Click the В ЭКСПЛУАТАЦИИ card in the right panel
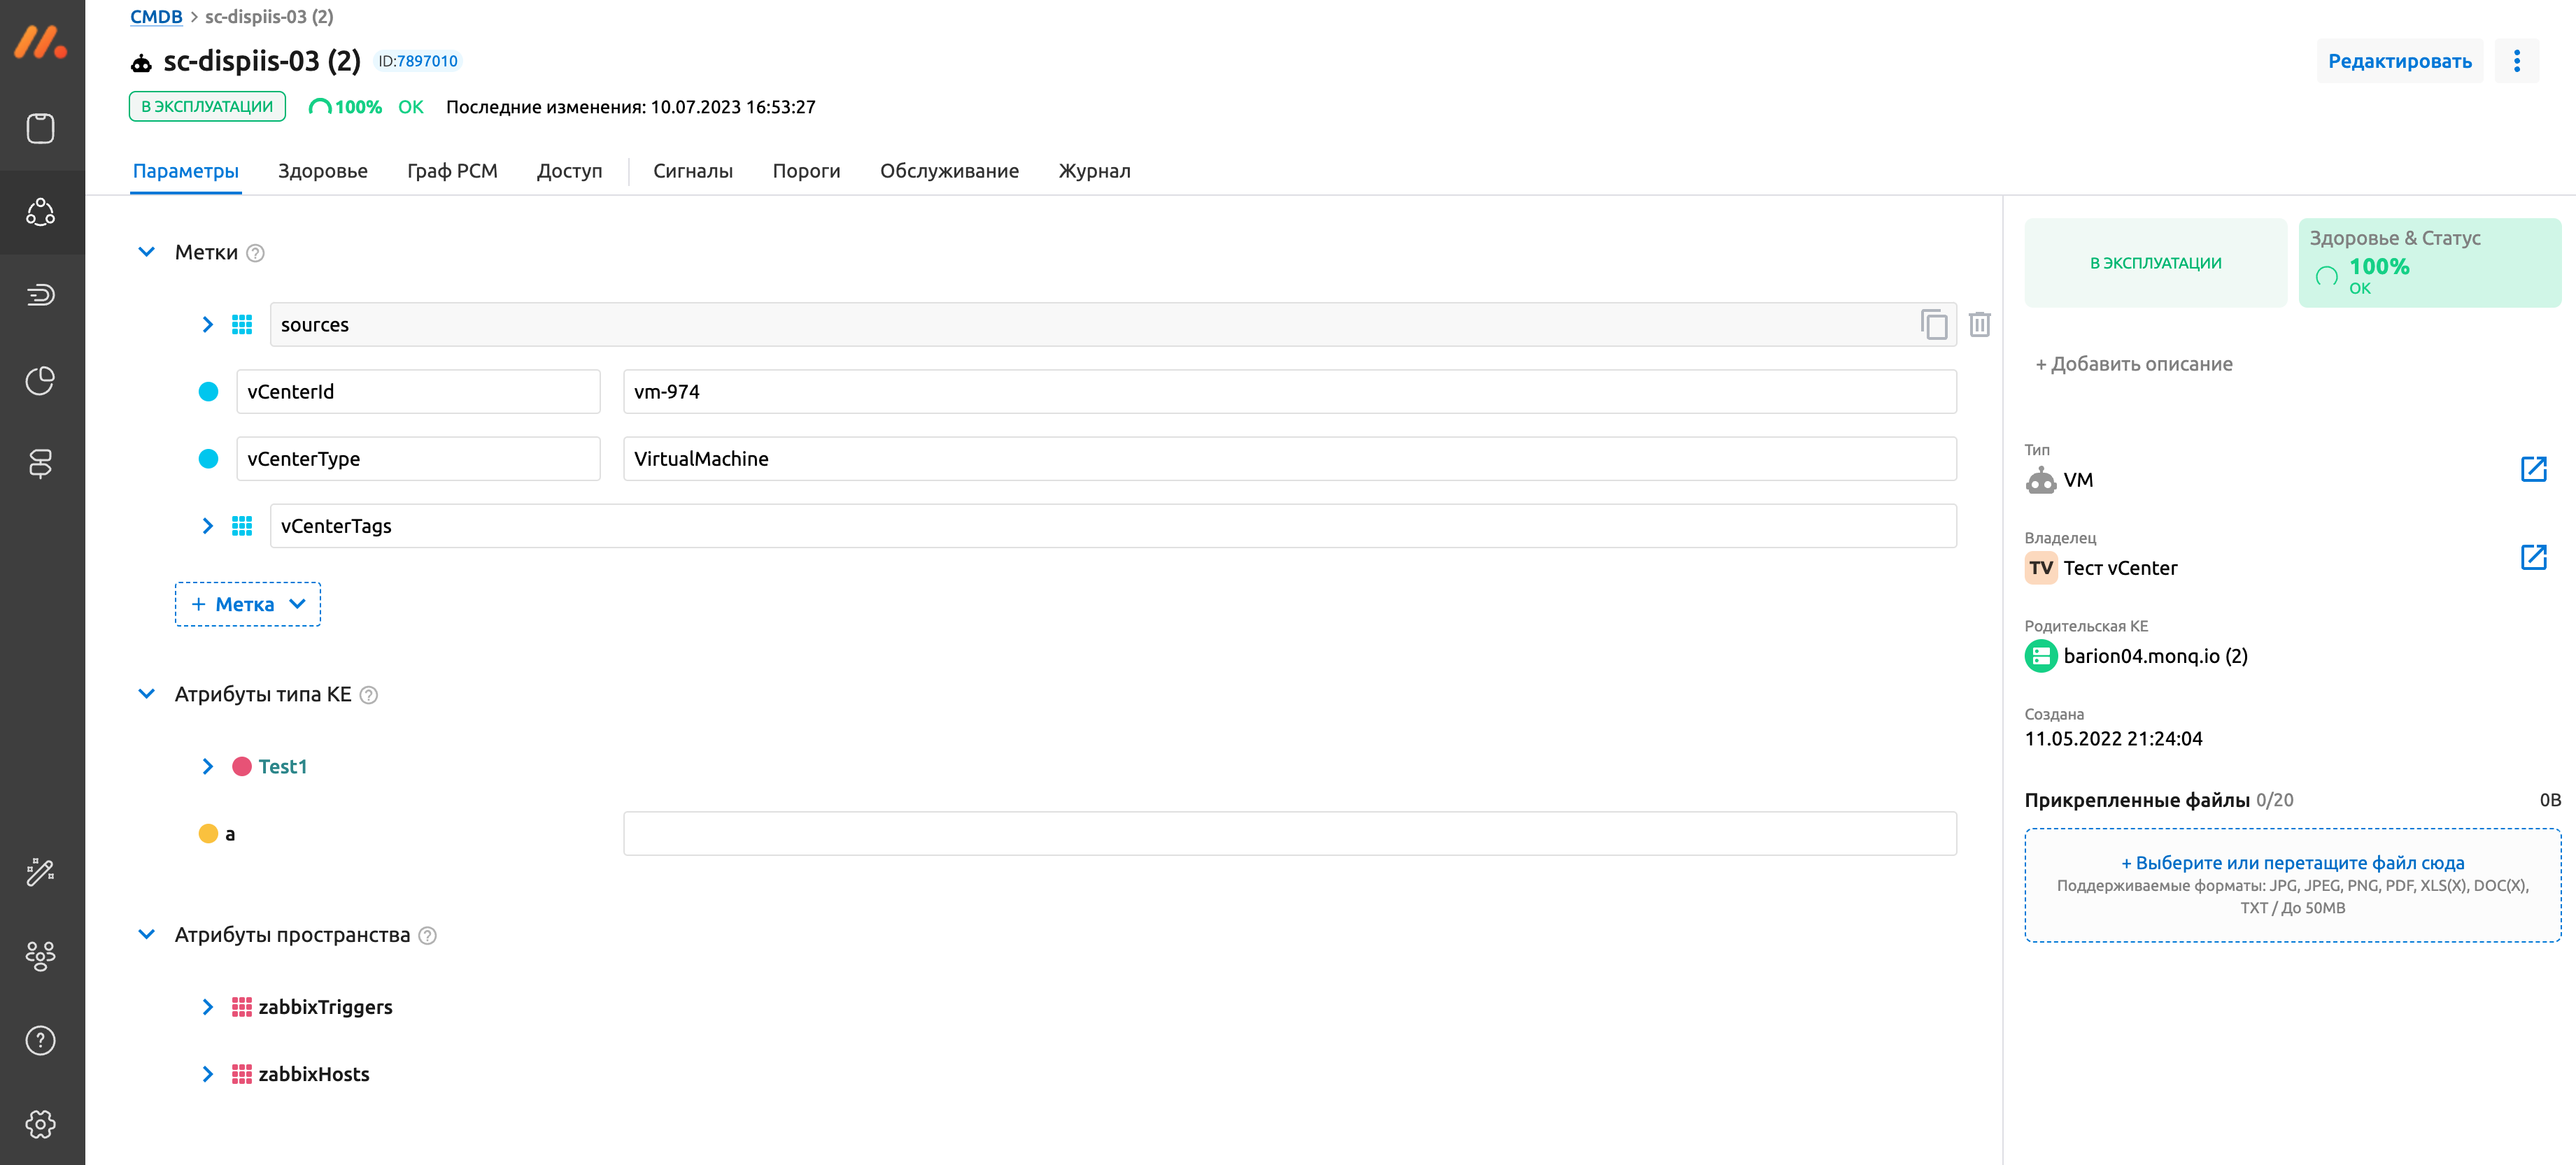The image size is (2576, 1165). (x=2155, y=263)
